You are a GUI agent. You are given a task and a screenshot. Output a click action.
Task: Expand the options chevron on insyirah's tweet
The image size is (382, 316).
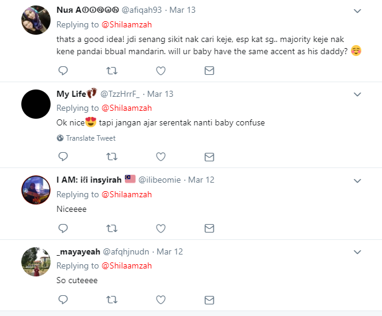pos(358,180)
